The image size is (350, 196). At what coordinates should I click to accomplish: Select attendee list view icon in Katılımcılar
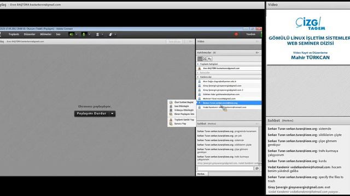click(x=200, y=59)
